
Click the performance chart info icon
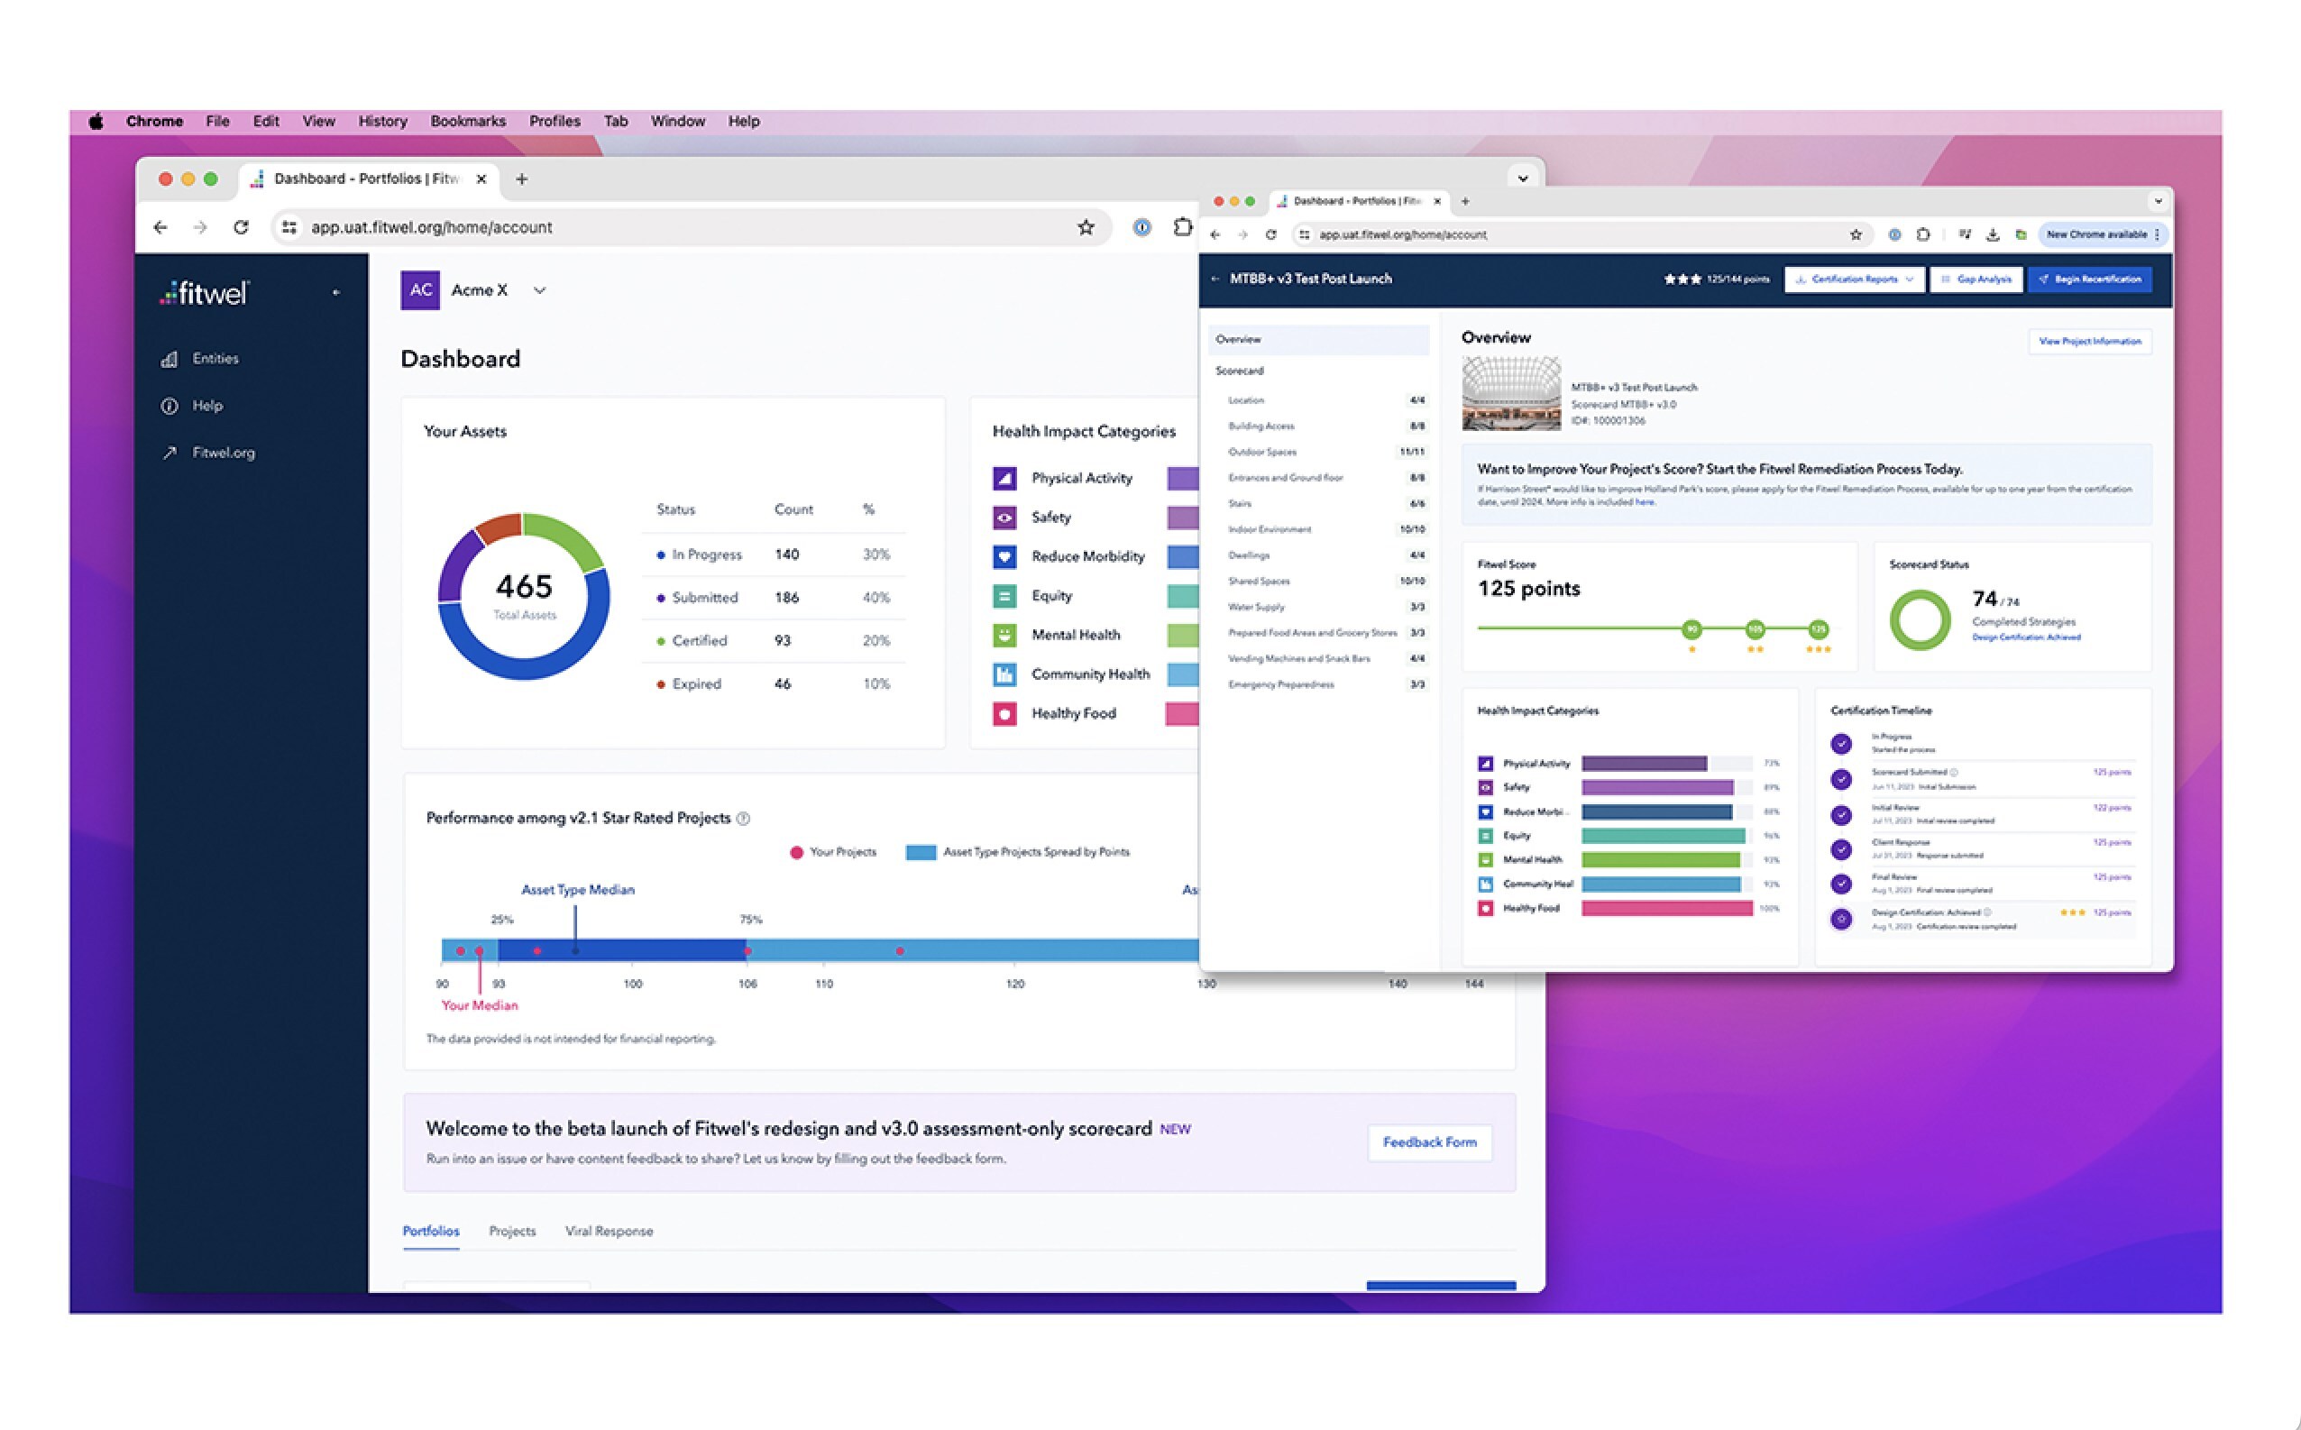coord(743,819)
